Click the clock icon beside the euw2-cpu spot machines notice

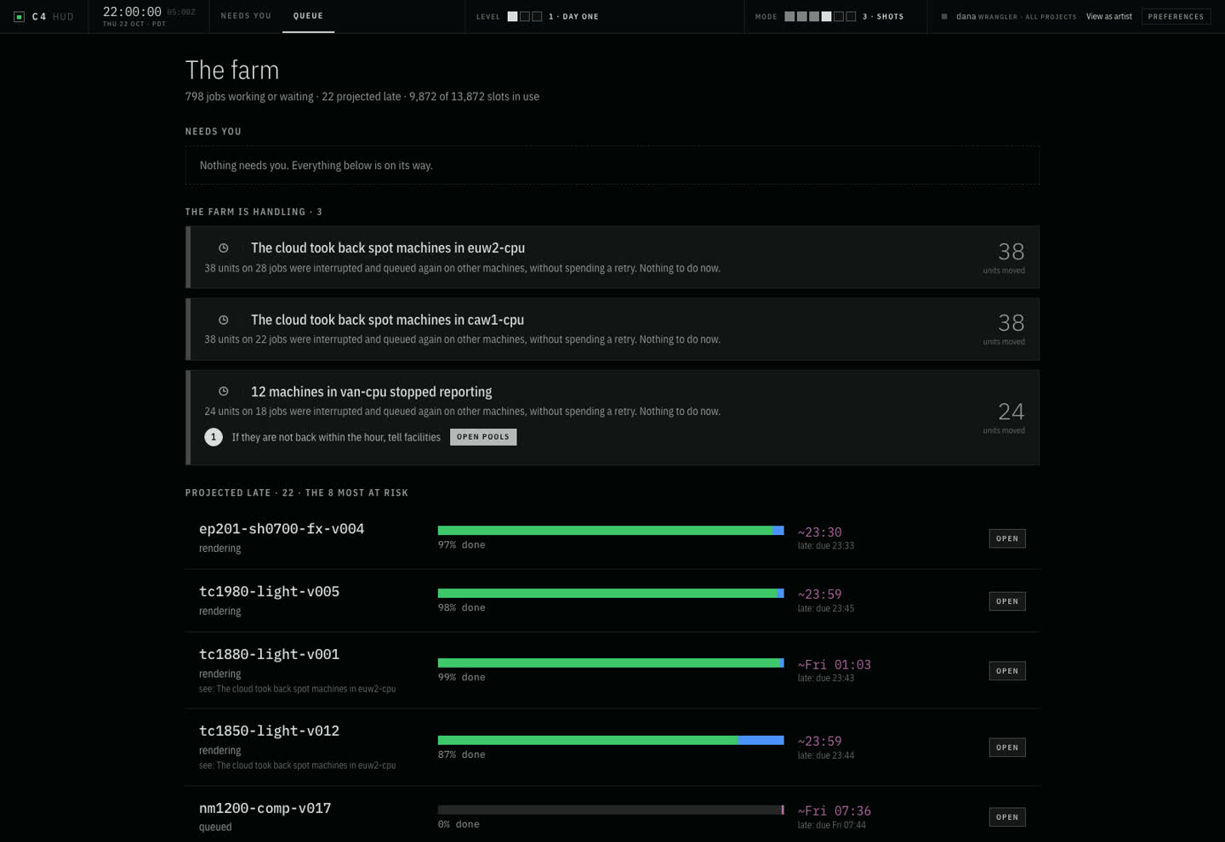pyautogui.click(x=224, y=248)
